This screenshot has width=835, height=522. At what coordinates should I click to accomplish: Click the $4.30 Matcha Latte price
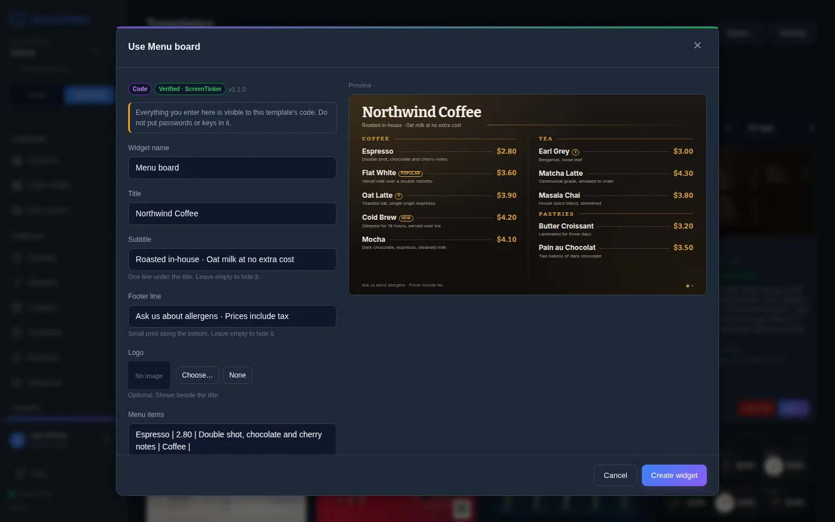tap(683, 173)
